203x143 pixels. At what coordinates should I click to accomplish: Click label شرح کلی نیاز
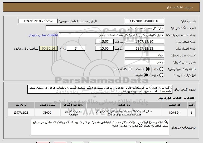coord(185,89)
